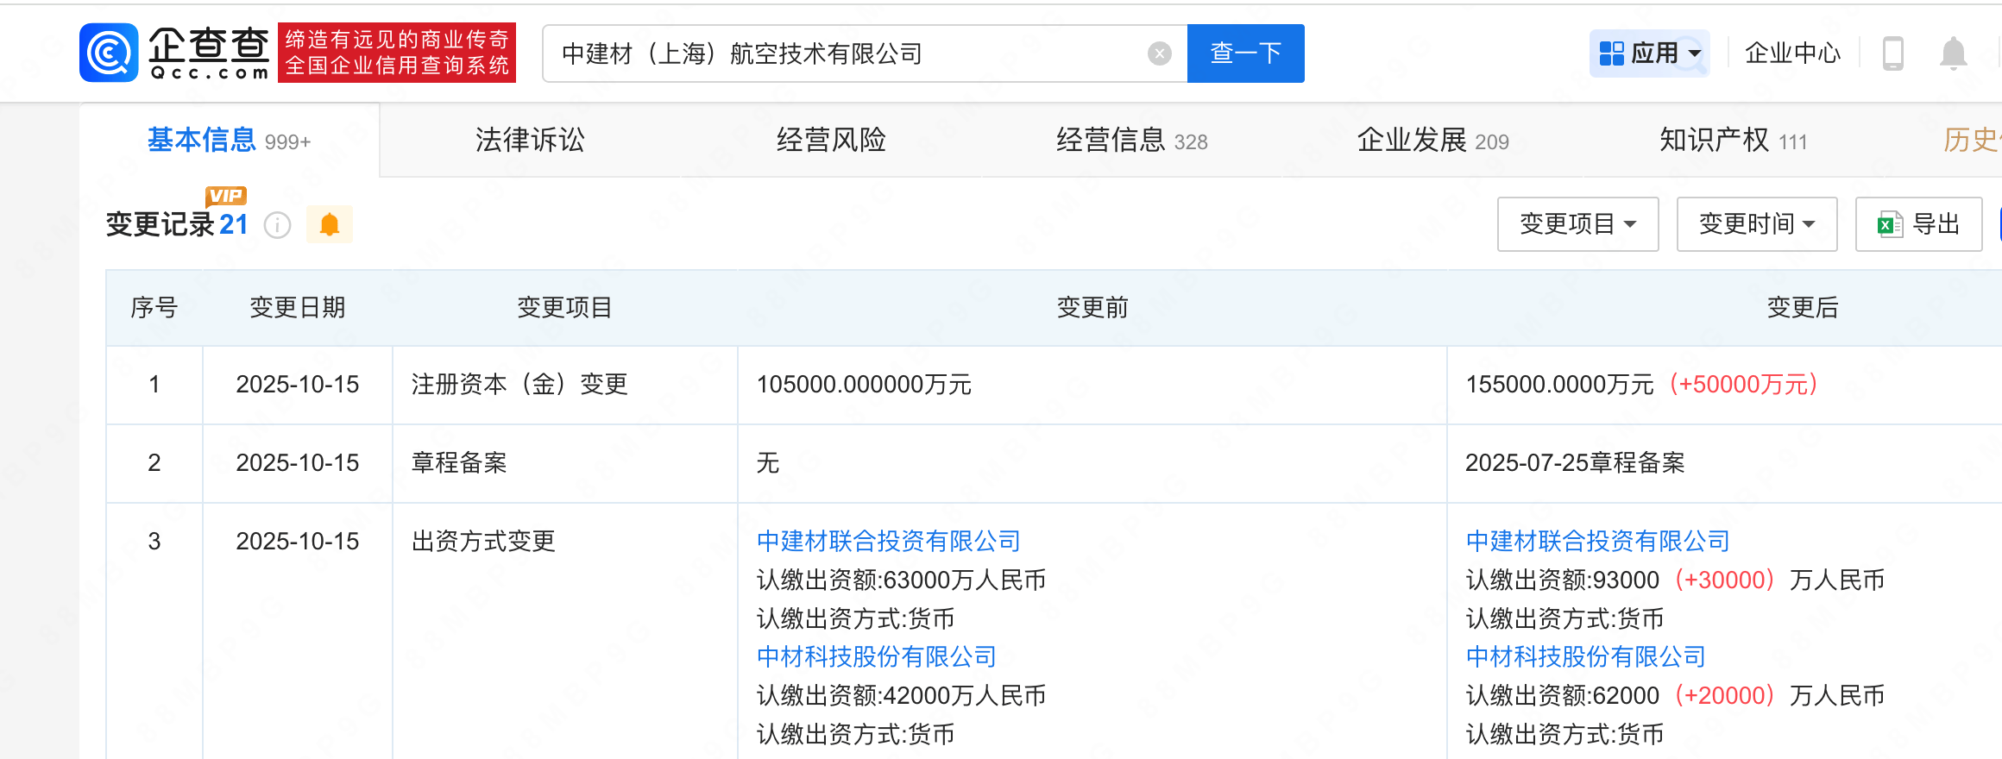Viewport: 2002px width, 759px height.
Task: Click the 变更前 column header
Action: point(1092,307)
